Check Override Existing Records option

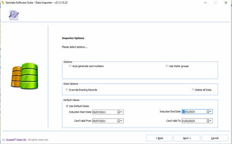pos(67,90)
